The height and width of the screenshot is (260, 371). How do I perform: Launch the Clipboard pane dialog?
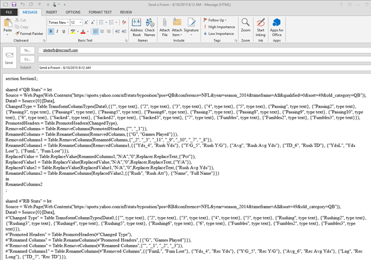[x=44, y=41]
